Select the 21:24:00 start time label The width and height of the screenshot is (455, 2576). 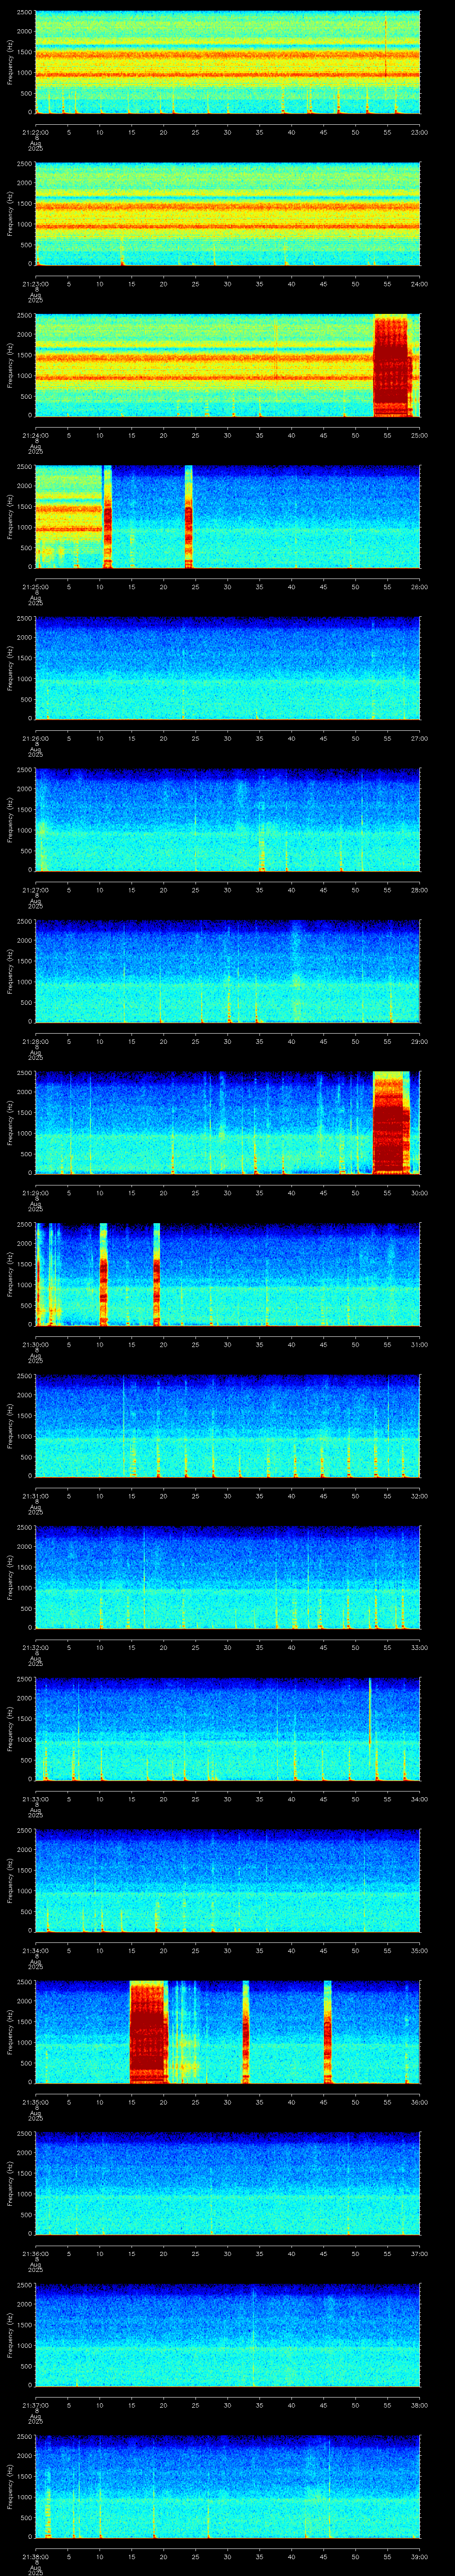pos(35,435)
